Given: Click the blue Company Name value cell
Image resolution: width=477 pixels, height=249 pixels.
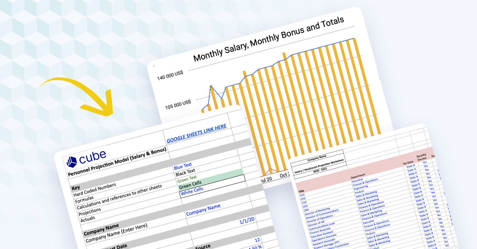Looking at the screenshot, I should click(203, 211).
